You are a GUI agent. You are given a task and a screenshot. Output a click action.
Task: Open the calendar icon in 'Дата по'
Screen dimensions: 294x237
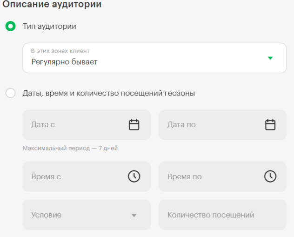270,125
